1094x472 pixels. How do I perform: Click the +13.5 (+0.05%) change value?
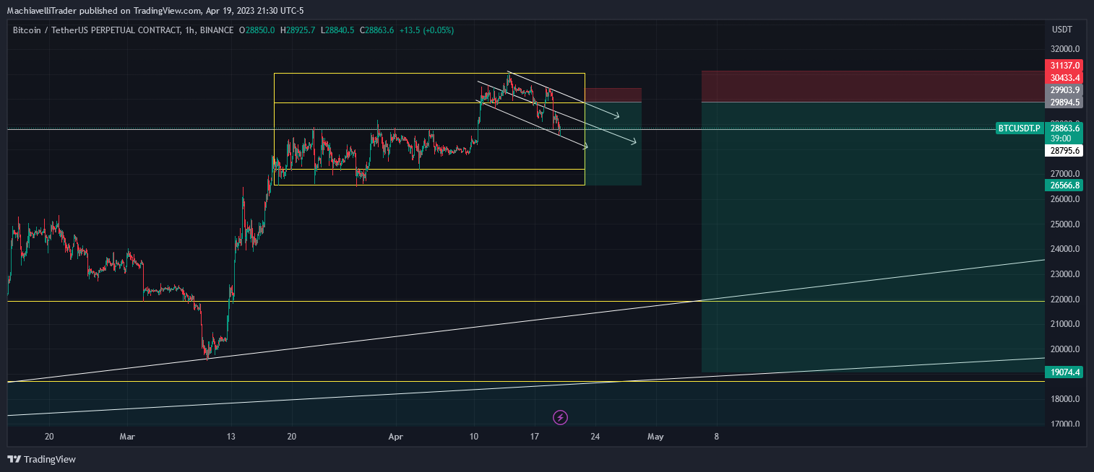426,30
